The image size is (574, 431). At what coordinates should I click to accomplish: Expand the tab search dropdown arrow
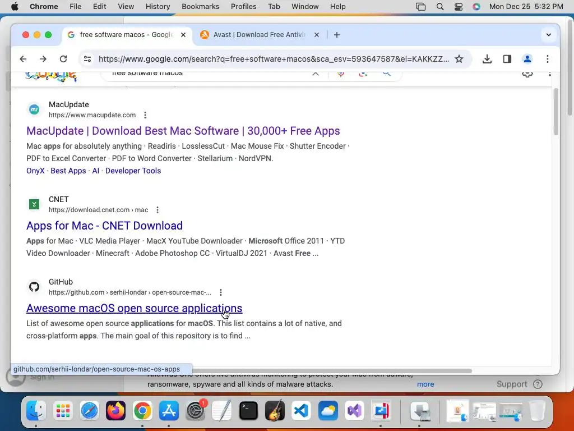pyautogui.click(x=548, y=35)
